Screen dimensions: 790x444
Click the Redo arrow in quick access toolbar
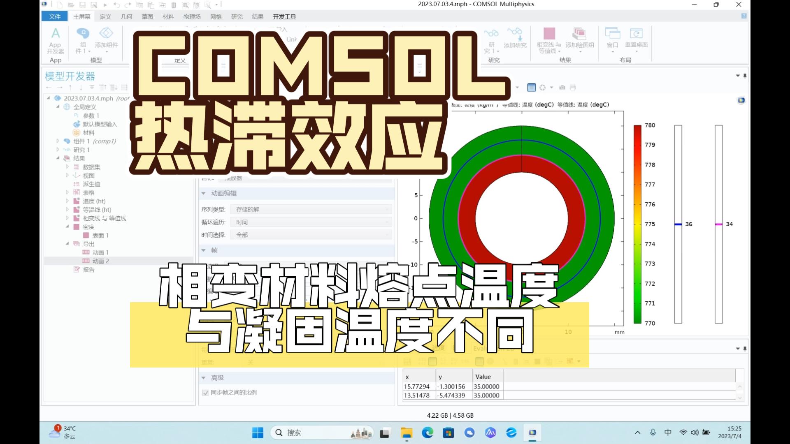pos(128,5)
